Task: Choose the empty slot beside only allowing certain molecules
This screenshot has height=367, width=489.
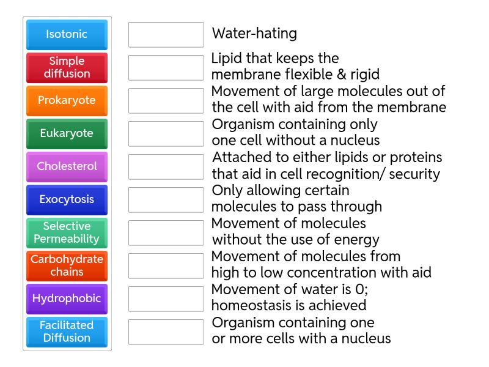Action: (x=166, y=199)
